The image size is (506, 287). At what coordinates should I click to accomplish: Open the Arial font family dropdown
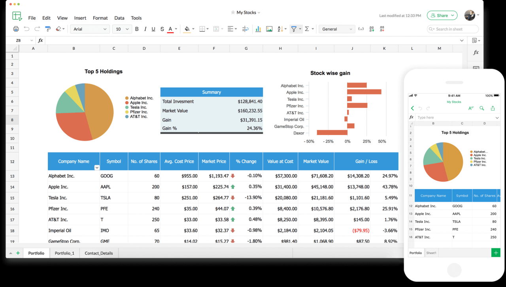pyautogui.click(x=90, y=29)
